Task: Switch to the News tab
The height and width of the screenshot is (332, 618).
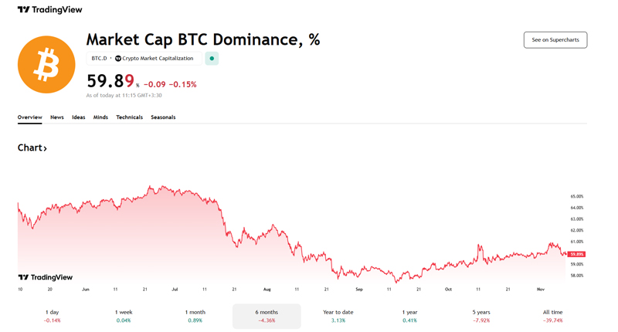Action: 57,117
